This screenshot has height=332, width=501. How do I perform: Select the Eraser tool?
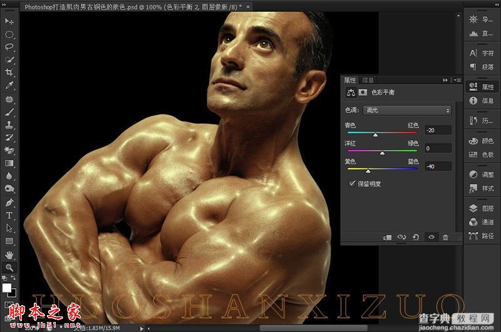coord(9,150)
